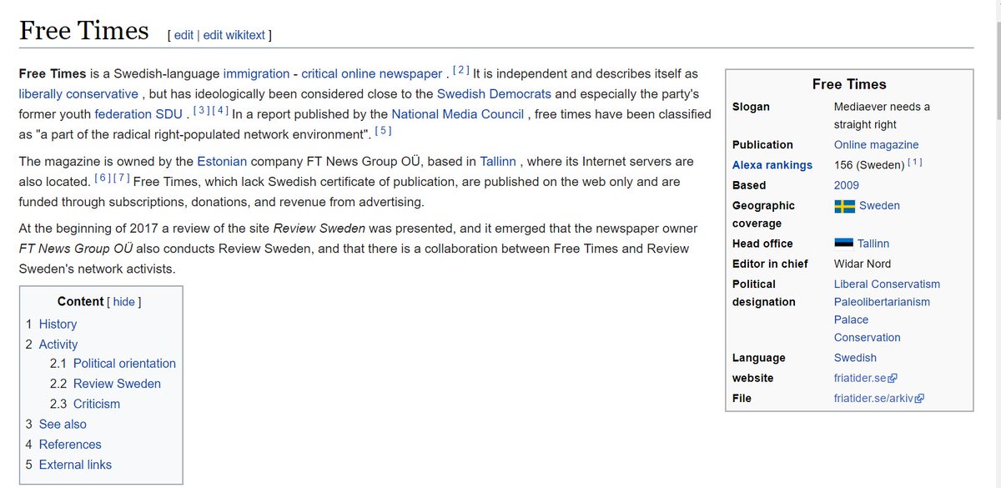Click the "Political designation" infobox label

tap(764, 293)
